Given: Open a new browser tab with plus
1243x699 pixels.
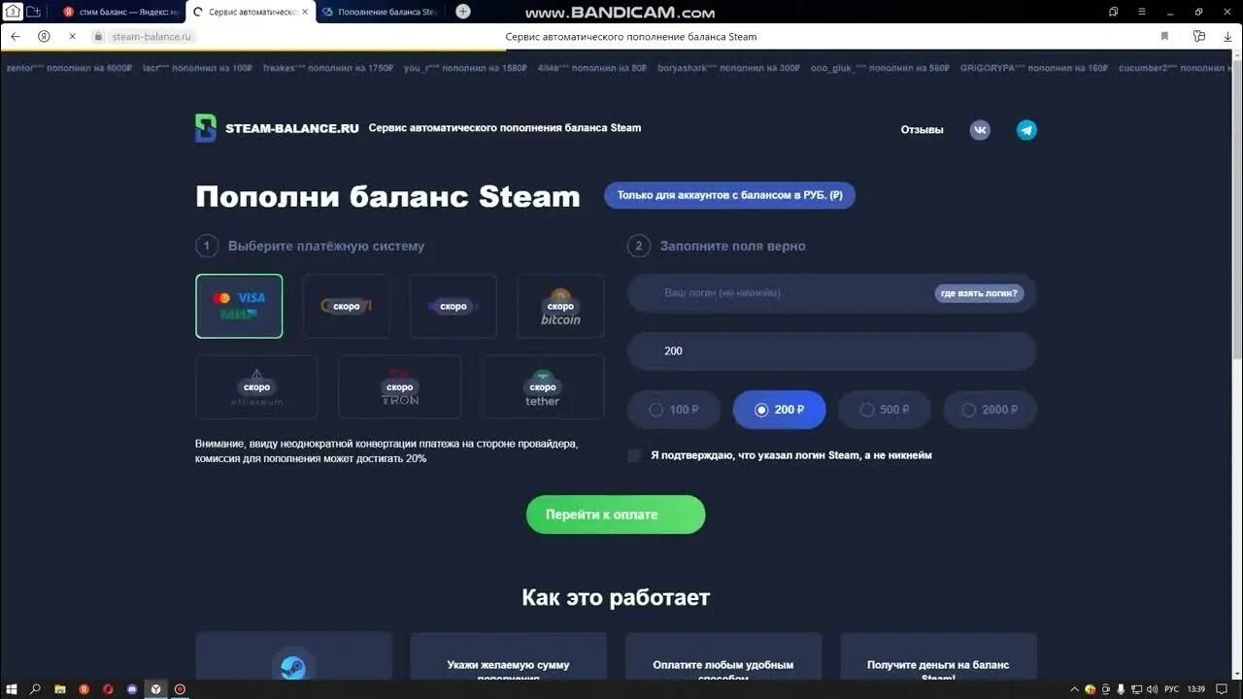Looking at the screenshot, I should [x=463, y=12].
